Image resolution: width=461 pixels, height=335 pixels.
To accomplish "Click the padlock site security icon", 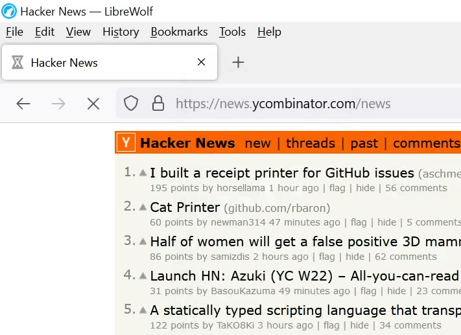I will [158, 104].
